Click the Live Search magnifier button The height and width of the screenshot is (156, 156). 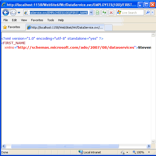tap(148, 12)
